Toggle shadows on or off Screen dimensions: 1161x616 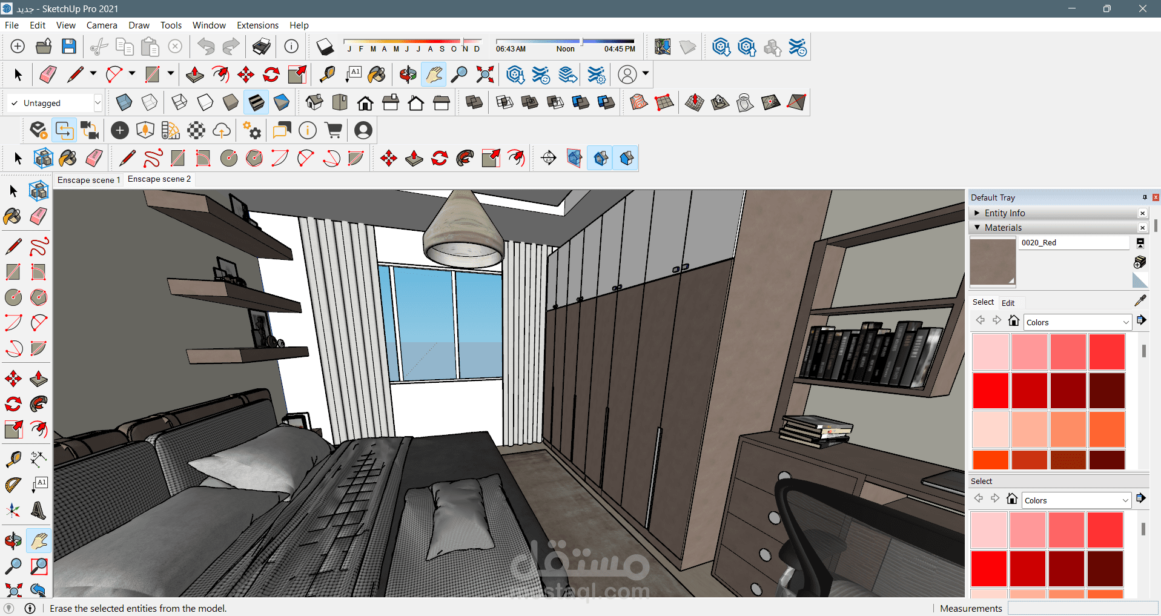click(x=325, y=47)
